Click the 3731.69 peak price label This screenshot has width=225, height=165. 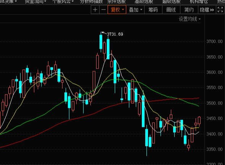click(115, 34)
